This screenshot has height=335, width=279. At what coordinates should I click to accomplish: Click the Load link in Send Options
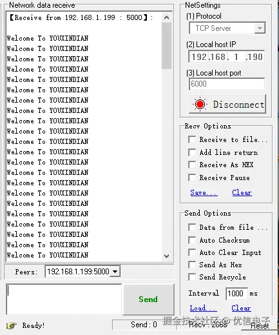[x=203, y=308]
